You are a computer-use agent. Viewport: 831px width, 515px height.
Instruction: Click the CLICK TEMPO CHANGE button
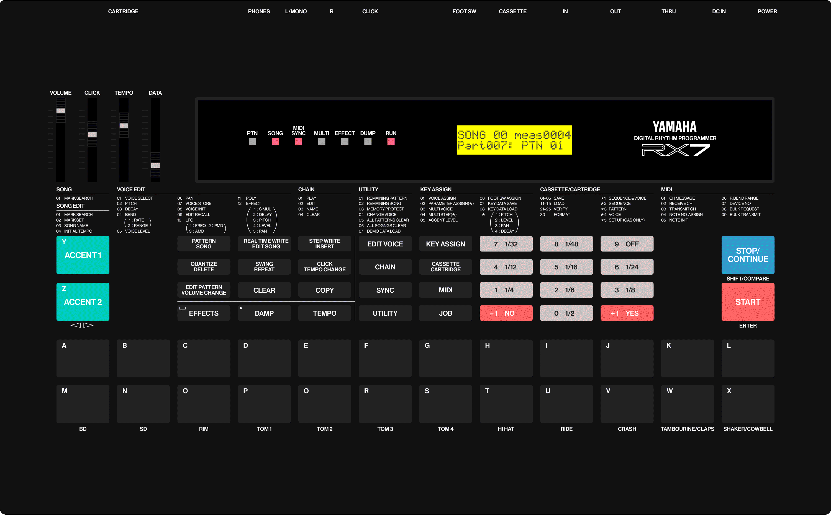[325, 267]
